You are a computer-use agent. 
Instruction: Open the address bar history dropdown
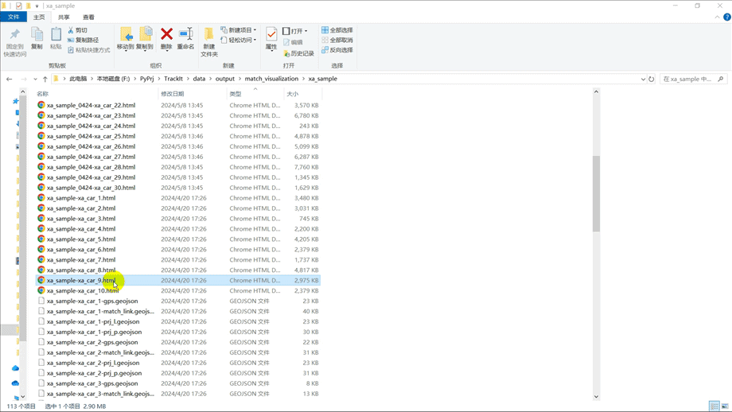pos(643,79)
